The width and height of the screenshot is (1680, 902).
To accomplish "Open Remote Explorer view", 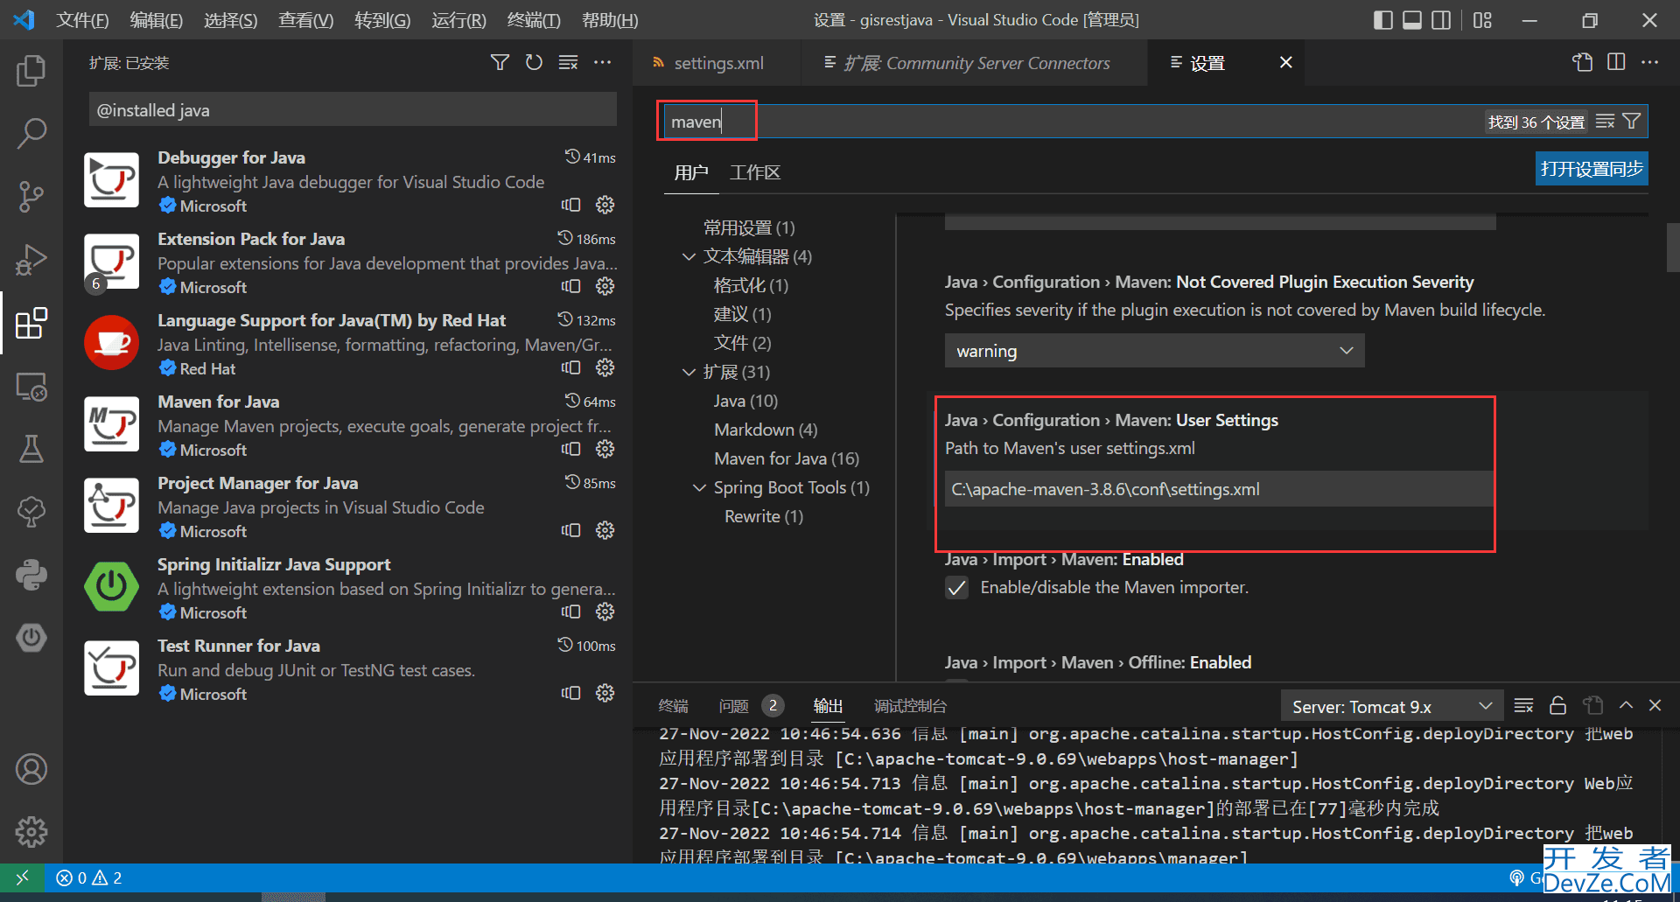I will (31, 386).
